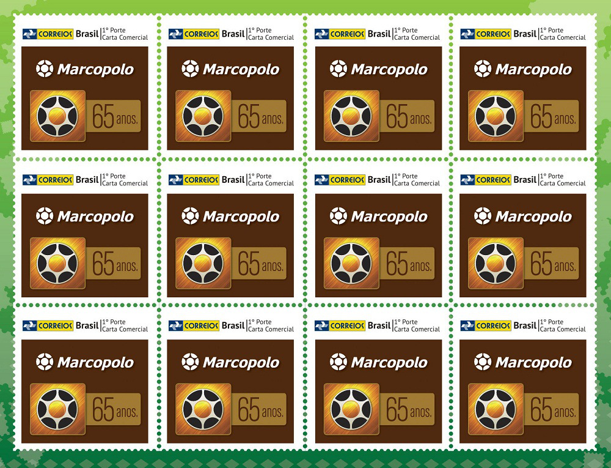Select the Marcopolo wheel emblem on the first stamp
Viewport: 611px width, 468px height.
point(57,116)
